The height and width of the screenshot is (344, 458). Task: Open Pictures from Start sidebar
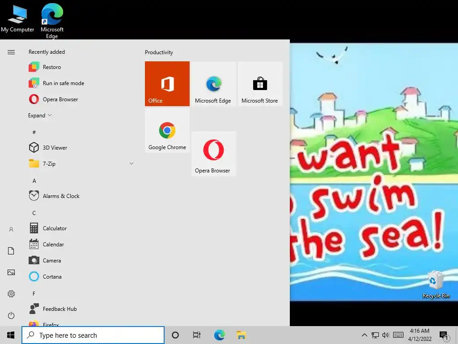point(11,272)
